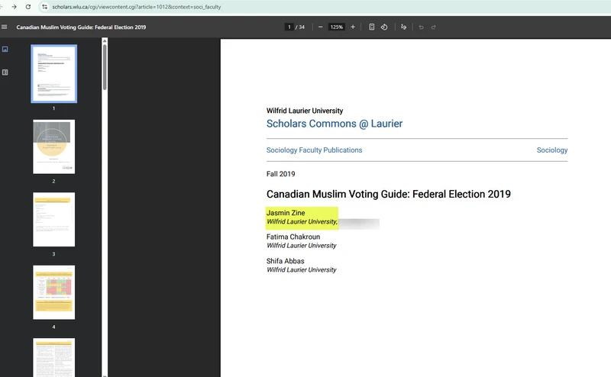Viewport: 611px width, 377px height.
Task: Open page 4 thumbnail with colored table
Action: tap(53, 292)
